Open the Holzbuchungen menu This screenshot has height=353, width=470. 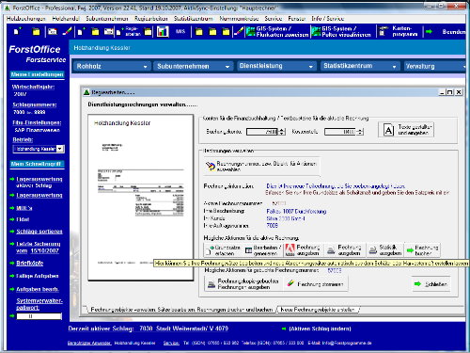[x=26, y=19]
